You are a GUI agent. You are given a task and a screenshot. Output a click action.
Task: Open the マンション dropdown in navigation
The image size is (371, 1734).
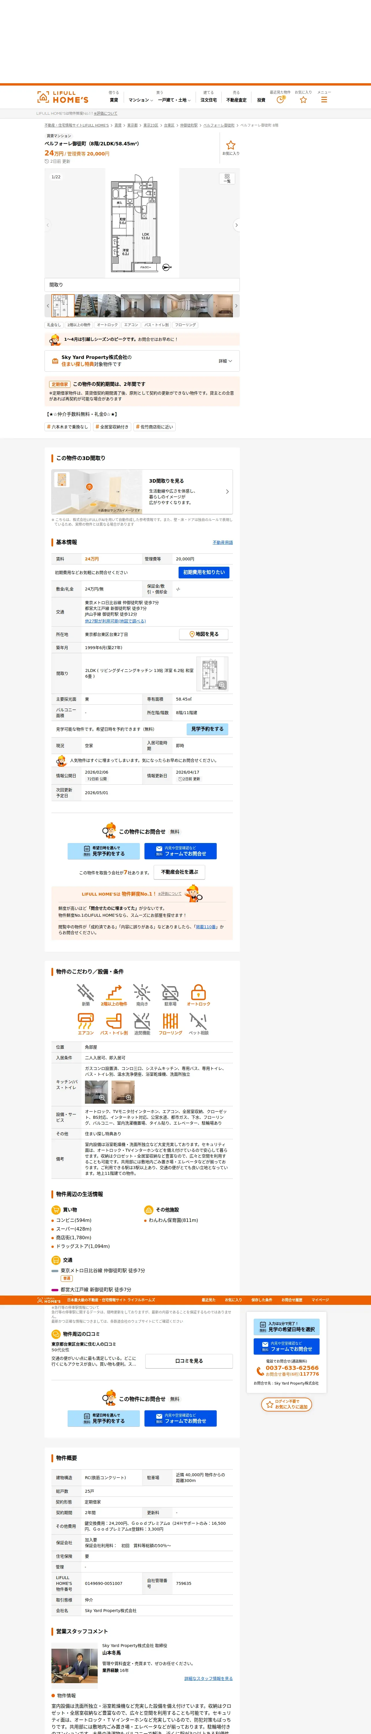[141, 100]
